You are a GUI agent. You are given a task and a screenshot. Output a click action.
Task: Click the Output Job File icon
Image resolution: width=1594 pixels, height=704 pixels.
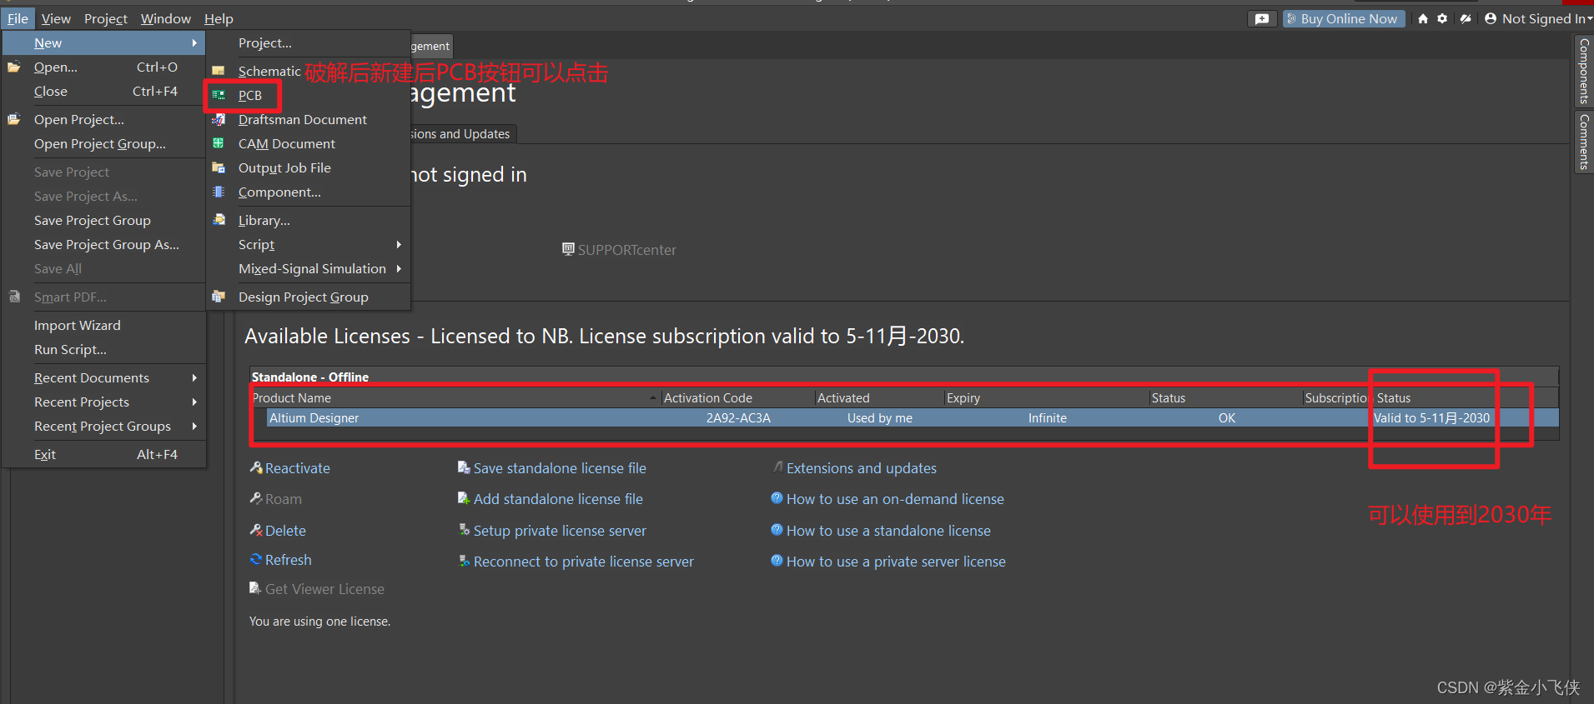[x=219, y=167]
